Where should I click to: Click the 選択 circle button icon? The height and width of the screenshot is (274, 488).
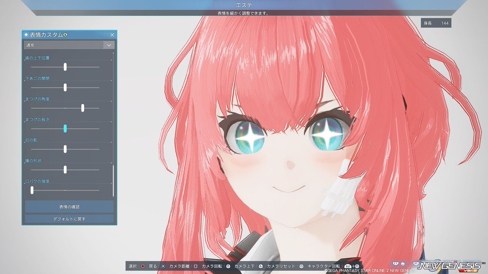(x=143, y=266)
